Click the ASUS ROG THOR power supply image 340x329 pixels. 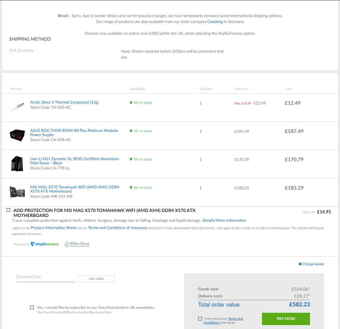tap(17, 135)
